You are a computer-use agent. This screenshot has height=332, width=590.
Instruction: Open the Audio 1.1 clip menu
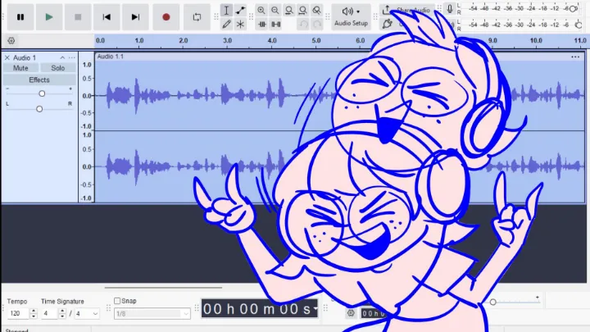pyautogui.click(x=575, y=57)
